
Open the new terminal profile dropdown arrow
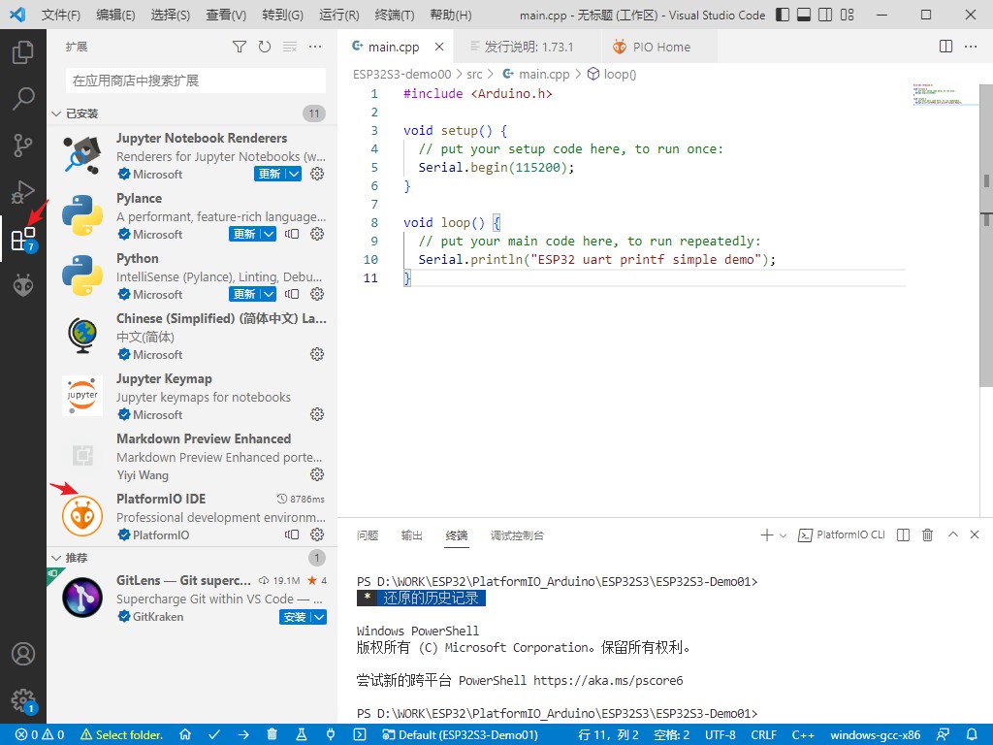pyautogui.click(x=784, y=535)
